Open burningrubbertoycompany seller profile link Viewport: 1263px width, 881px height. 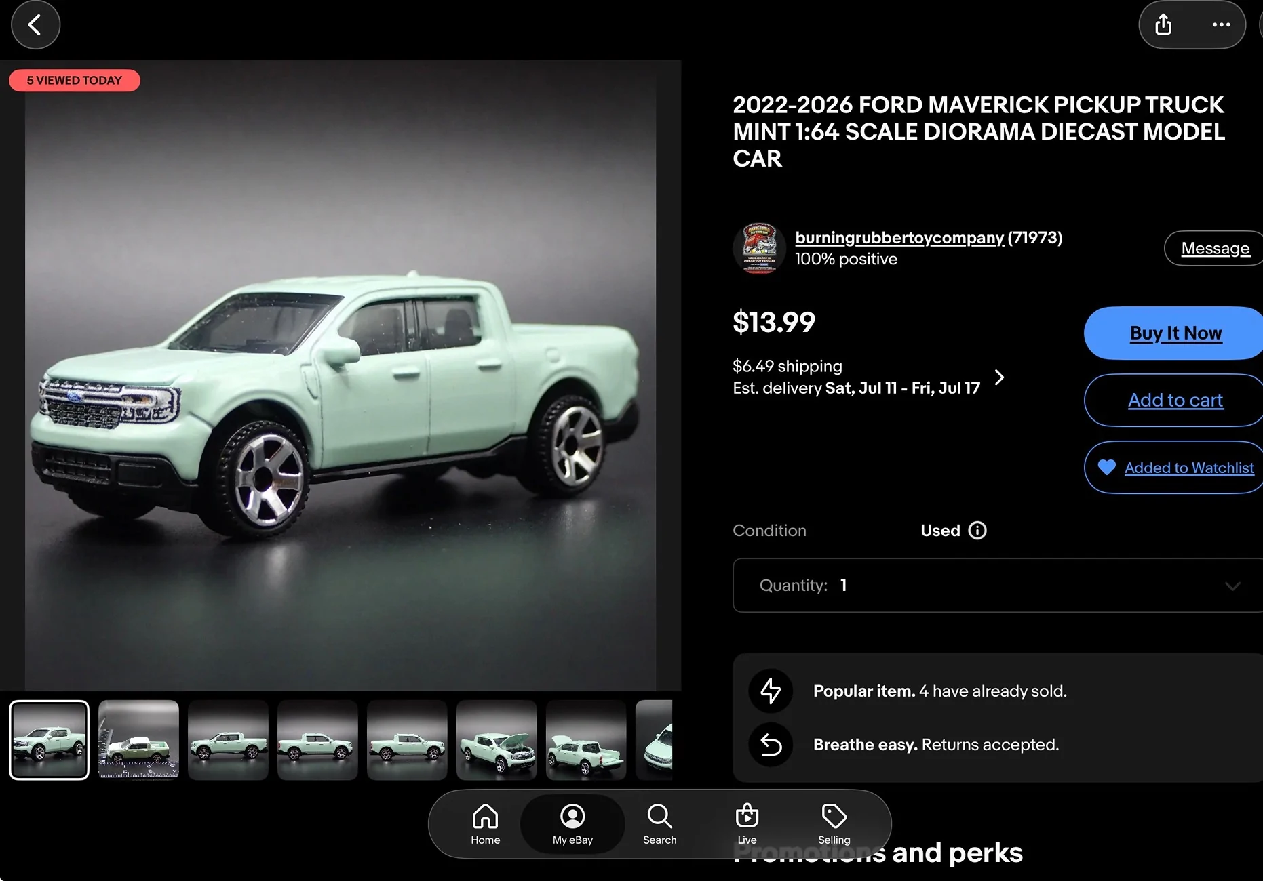coord(899,238)
